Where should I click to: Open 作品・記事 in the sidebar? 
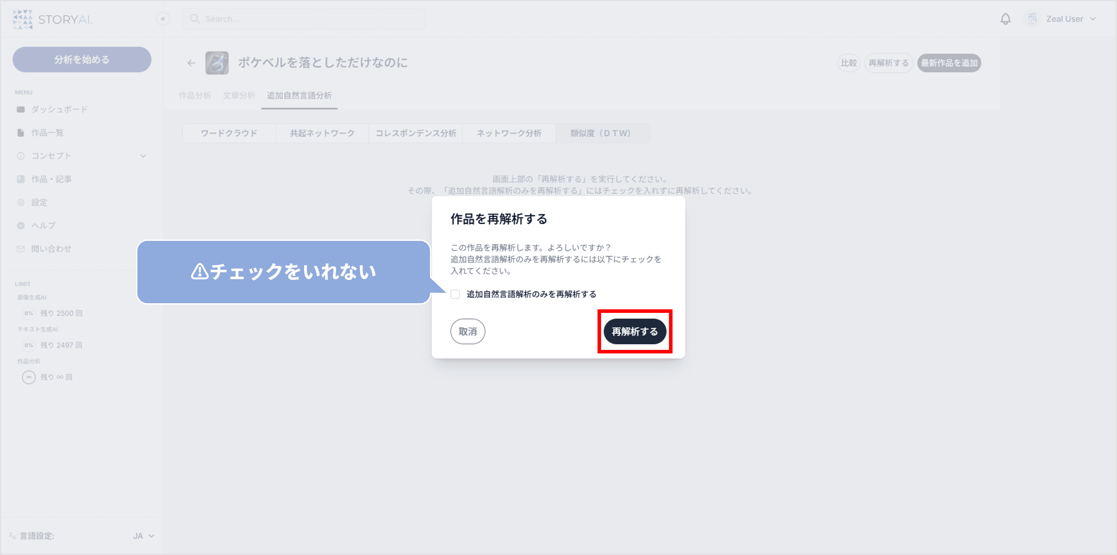(x=44, y=179)
